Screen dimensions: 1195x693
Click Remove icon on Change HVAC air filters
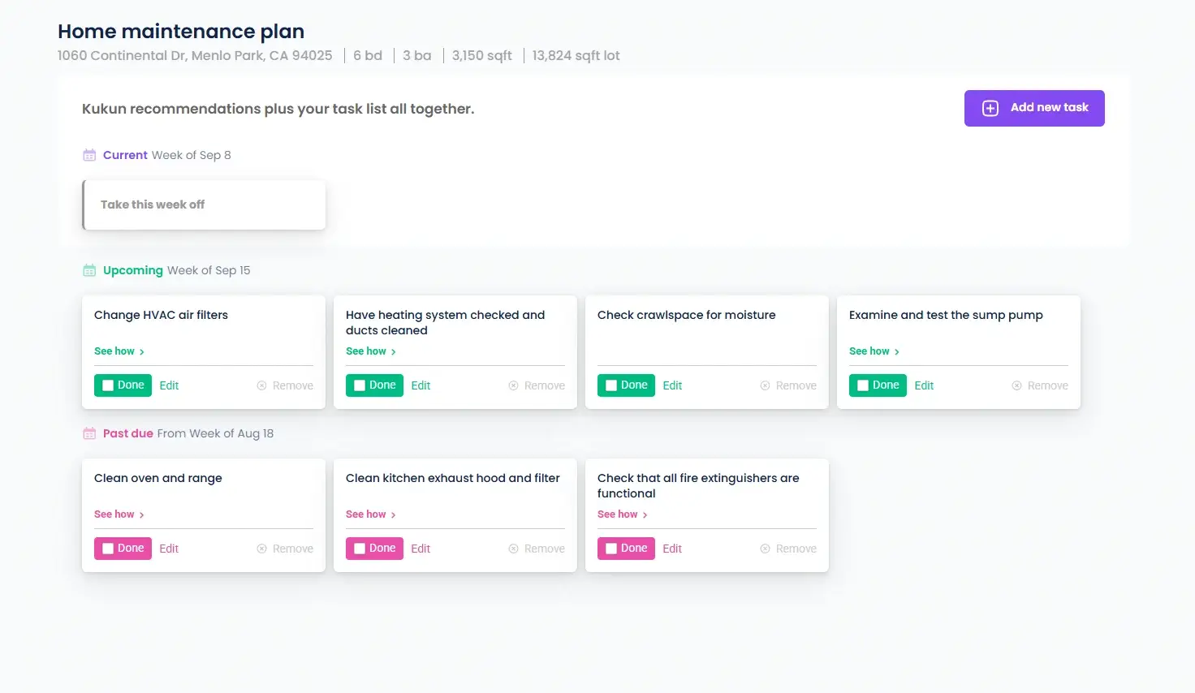click(262, 385)
